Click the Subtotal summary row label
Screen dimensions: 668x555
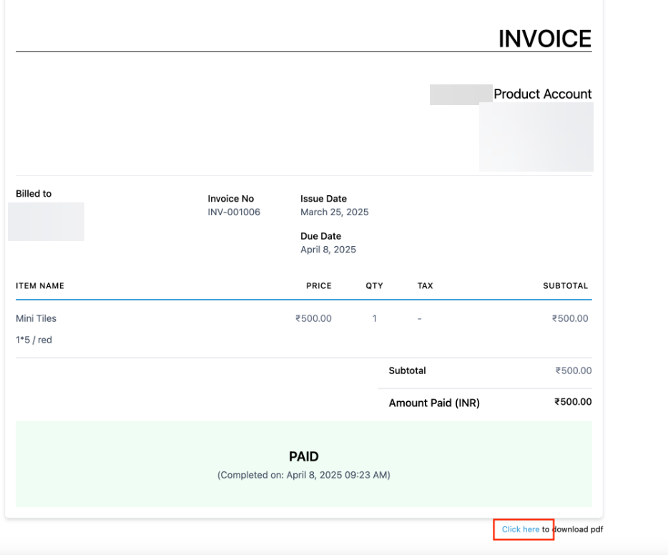coord(407,370)
